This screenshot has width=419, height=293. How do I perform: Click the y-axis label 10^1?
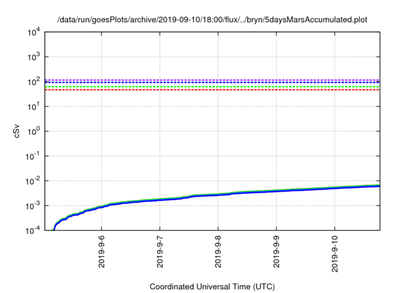coord(34,106)
